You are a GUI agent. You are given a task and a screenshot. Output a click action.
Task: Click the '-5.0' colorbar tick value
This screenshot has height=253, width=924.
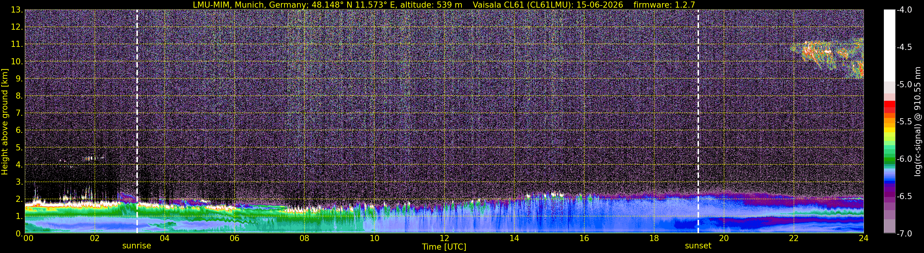pos(904,85)
